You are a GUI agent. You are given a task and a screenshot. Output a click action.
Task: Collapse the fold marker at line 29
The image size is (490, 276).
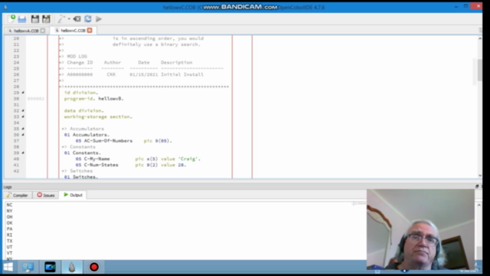click(x=23, y=93)
